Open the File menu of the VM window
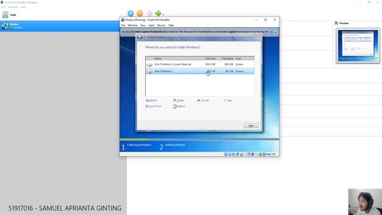This screenshot has height=215, width=382. pos(123,25)
